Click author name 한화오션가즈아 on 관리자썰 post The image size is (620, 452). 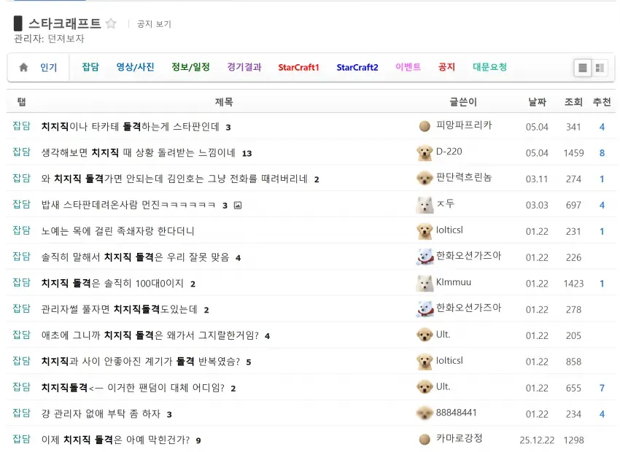coord(468,308)
